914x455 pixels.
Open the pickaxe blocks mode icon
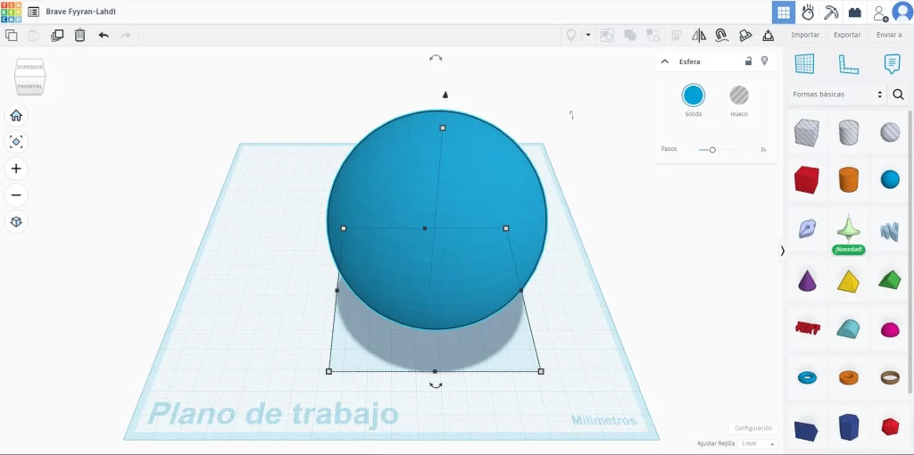831,12
